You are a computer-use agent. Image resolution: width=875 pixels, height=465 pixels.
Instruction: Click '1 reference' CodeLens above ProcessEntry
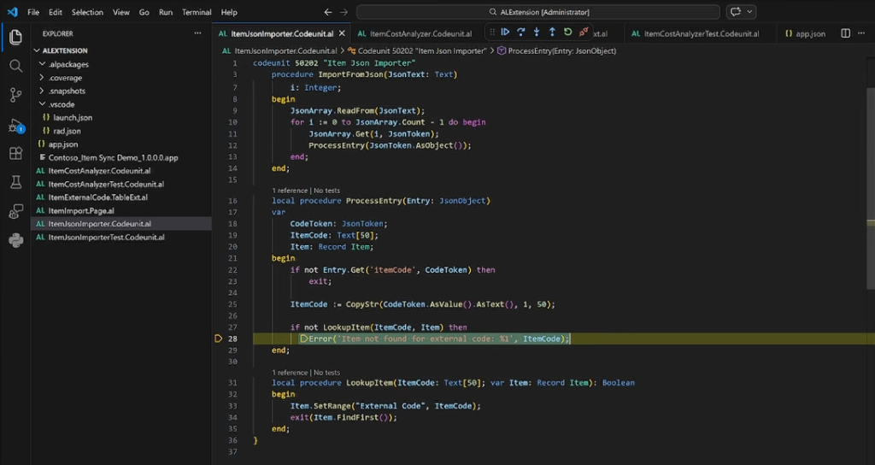tap(290, 191)
